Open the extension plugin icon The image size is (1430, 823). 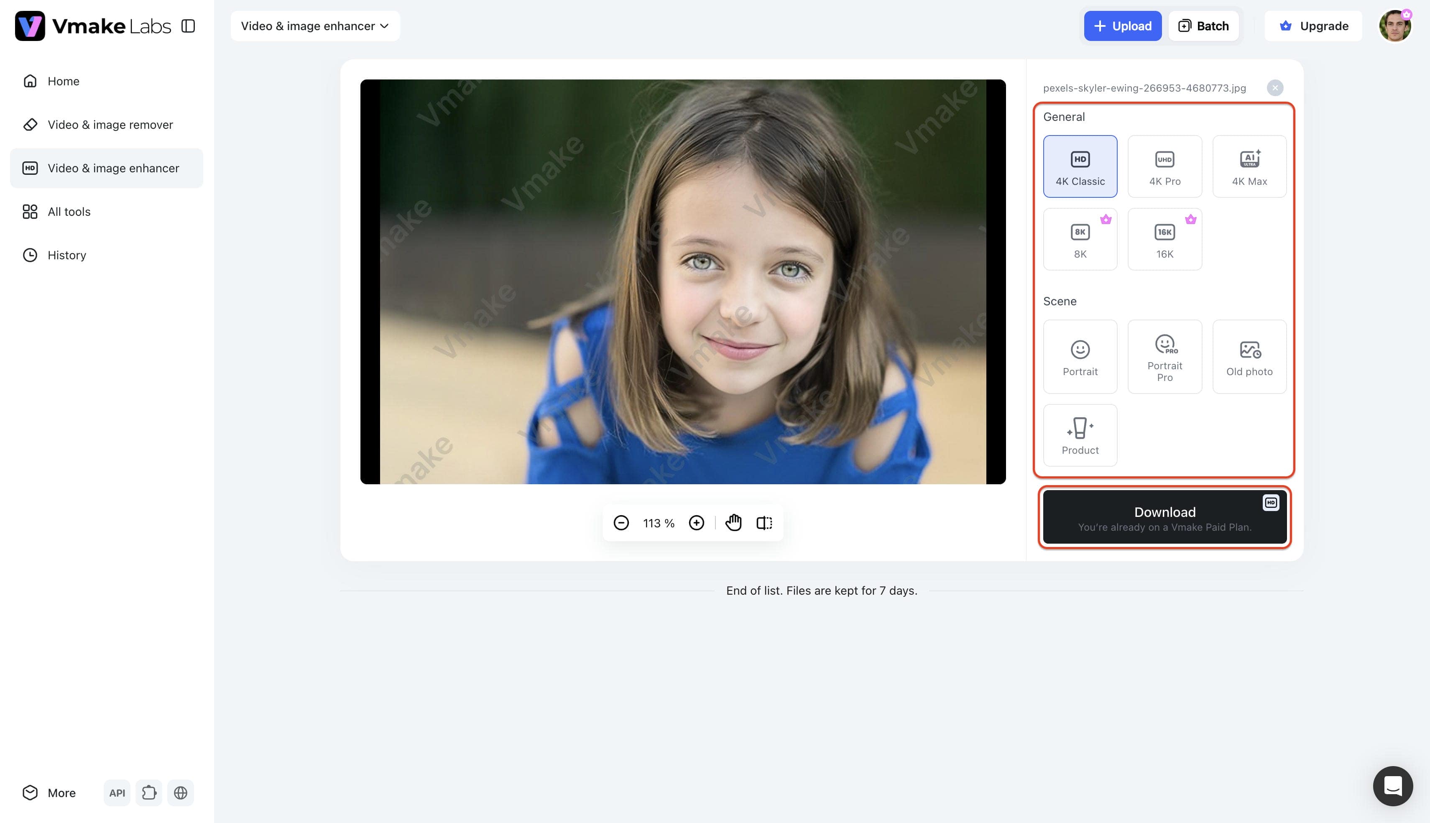tap(149, 793)
